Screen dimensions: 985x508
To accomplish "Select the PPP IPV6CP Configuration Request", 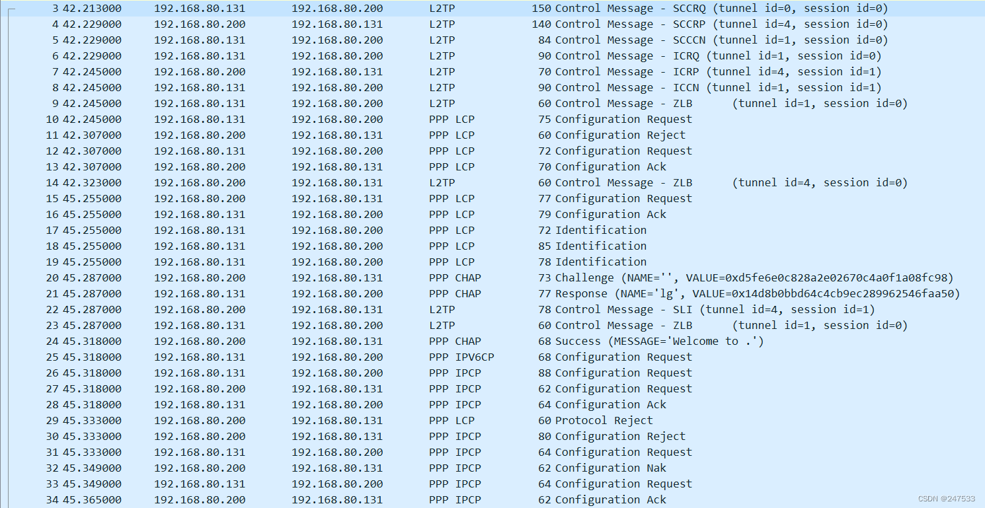I will click(492, 357).
